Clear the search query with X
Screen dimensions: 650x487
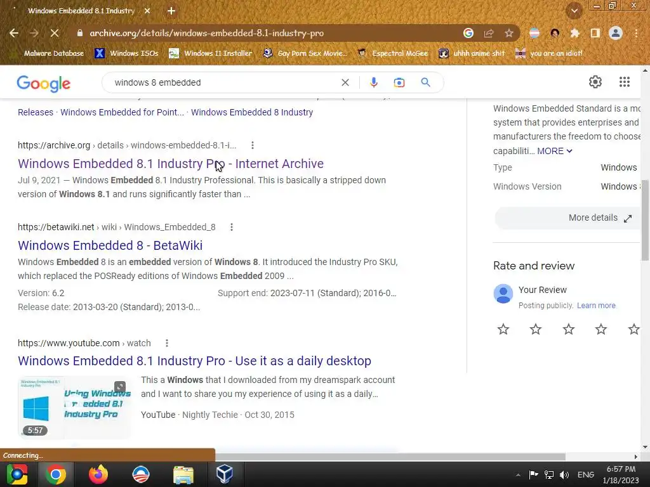345,82
